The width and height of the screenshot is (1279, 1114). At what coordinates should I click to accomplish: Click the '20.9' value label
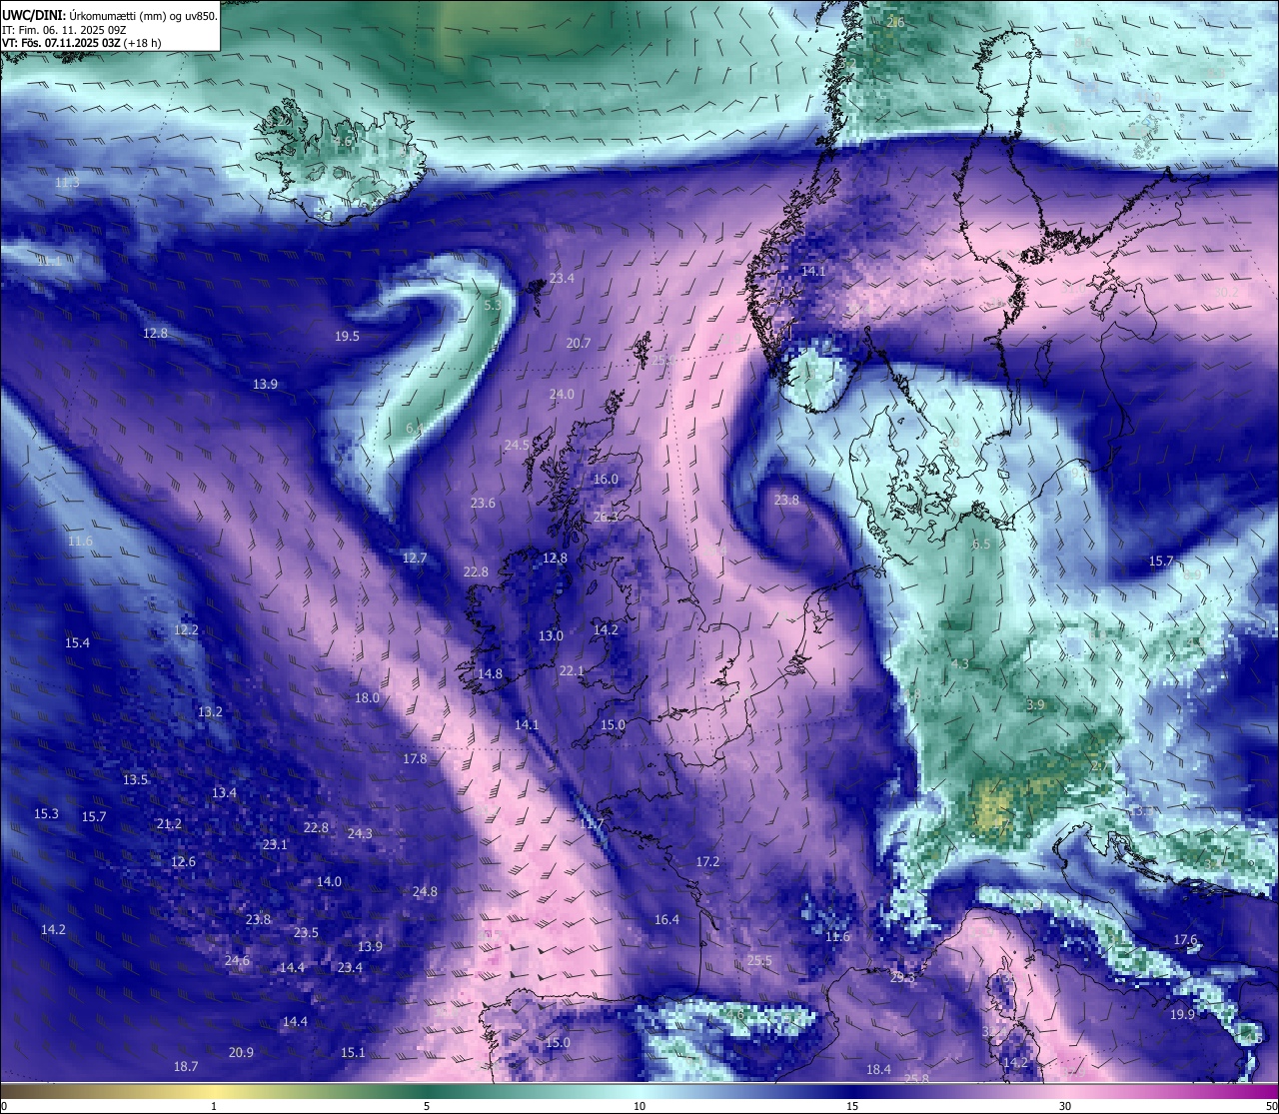(x=241, y=1053)
